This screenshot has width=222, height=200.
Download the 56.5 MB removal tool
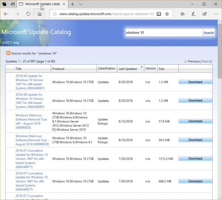(x=195, y=140)
